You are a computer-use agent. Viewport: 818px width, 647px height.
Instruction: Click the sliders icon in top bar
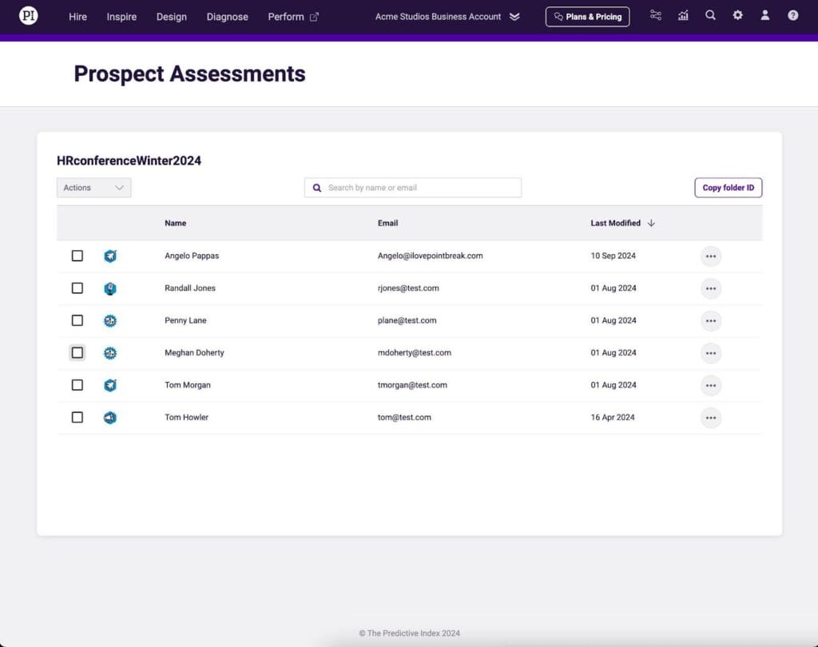click(x=656, y=15)
